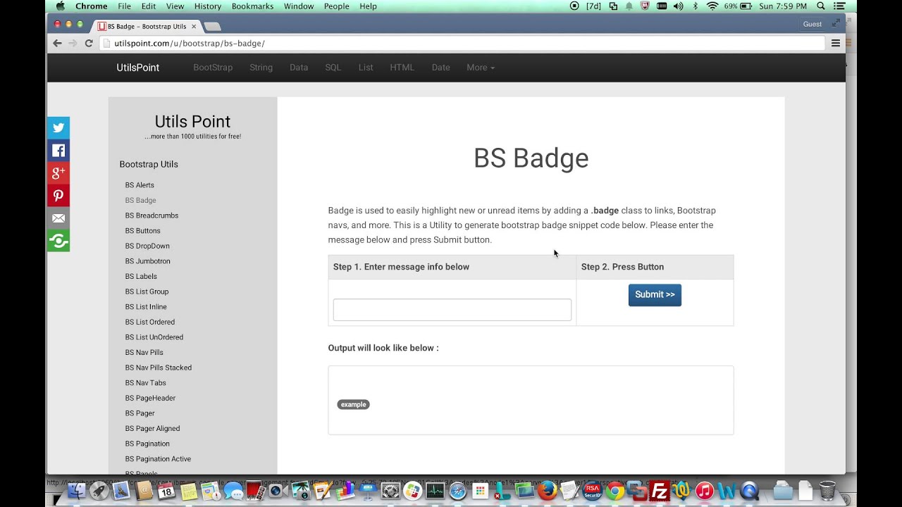
Task: Open RSA SecurID in dock
Action: [x=592, y=491]
